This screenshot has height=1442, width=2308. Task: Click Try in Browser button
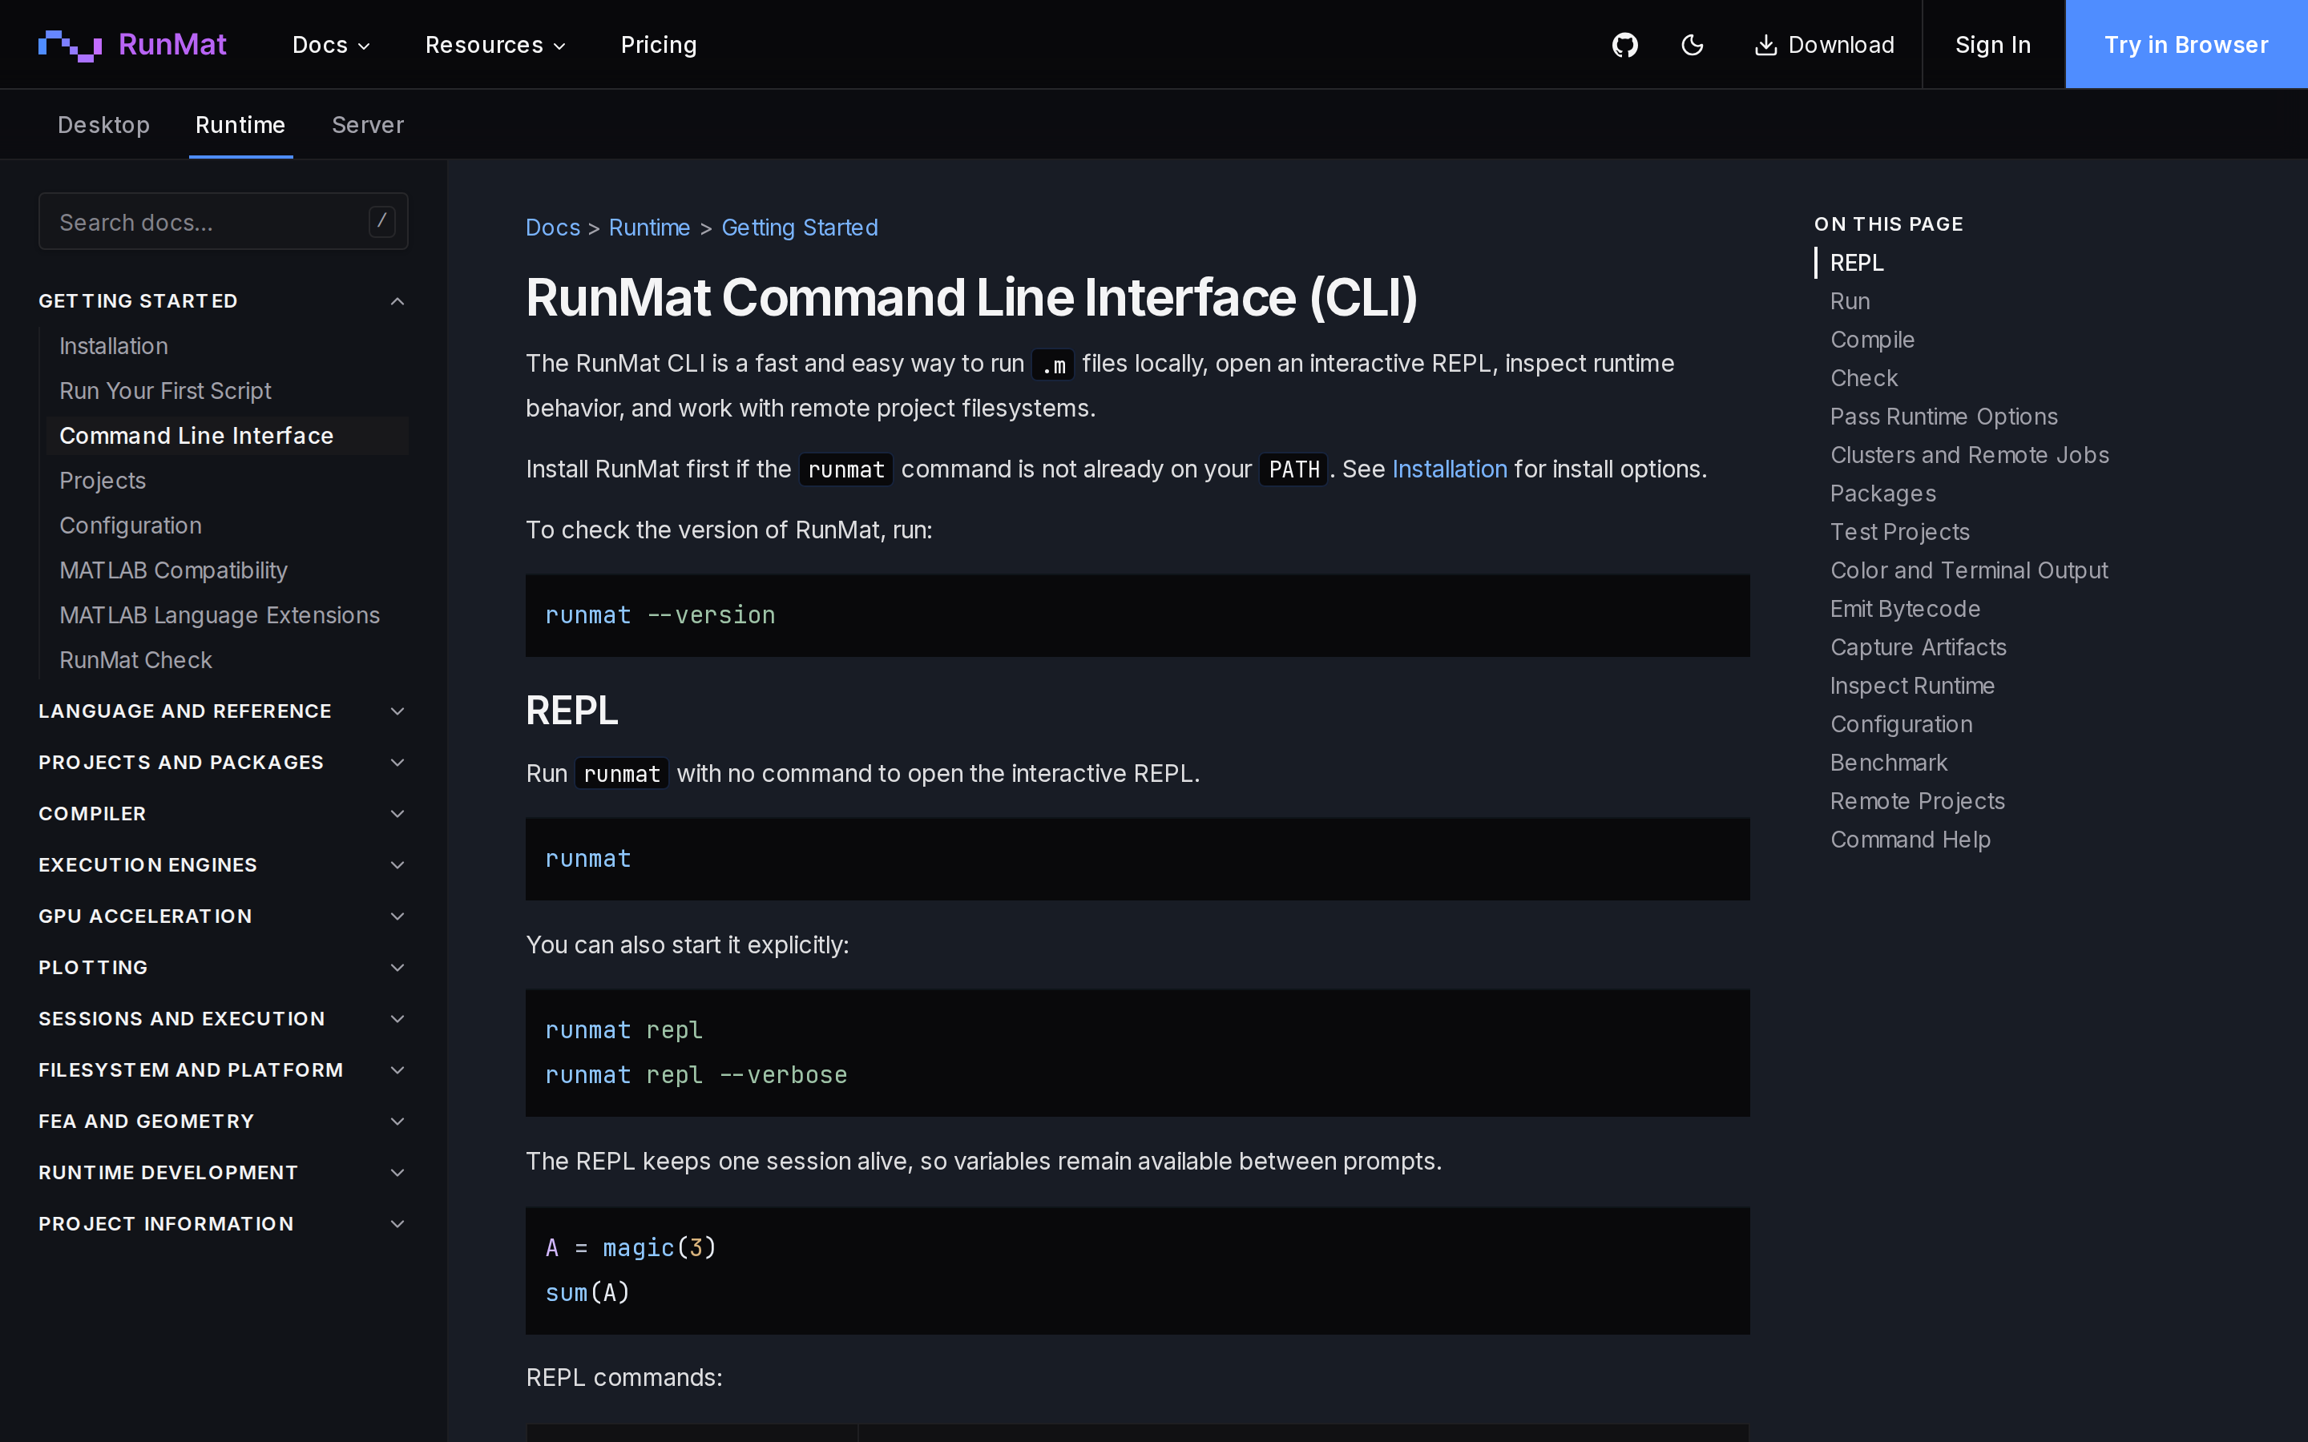pyautogui.click(x=2186, y=45)
